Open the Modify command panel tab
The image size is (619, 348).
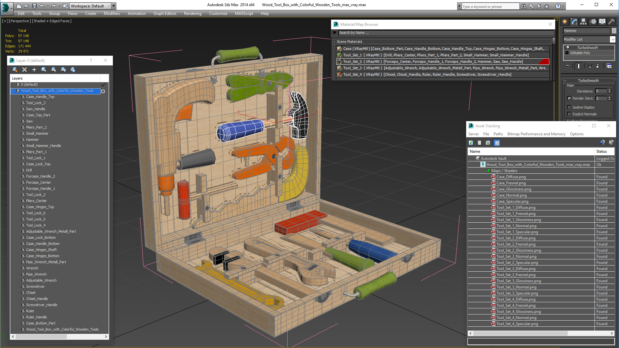click(x=574, y=22)
